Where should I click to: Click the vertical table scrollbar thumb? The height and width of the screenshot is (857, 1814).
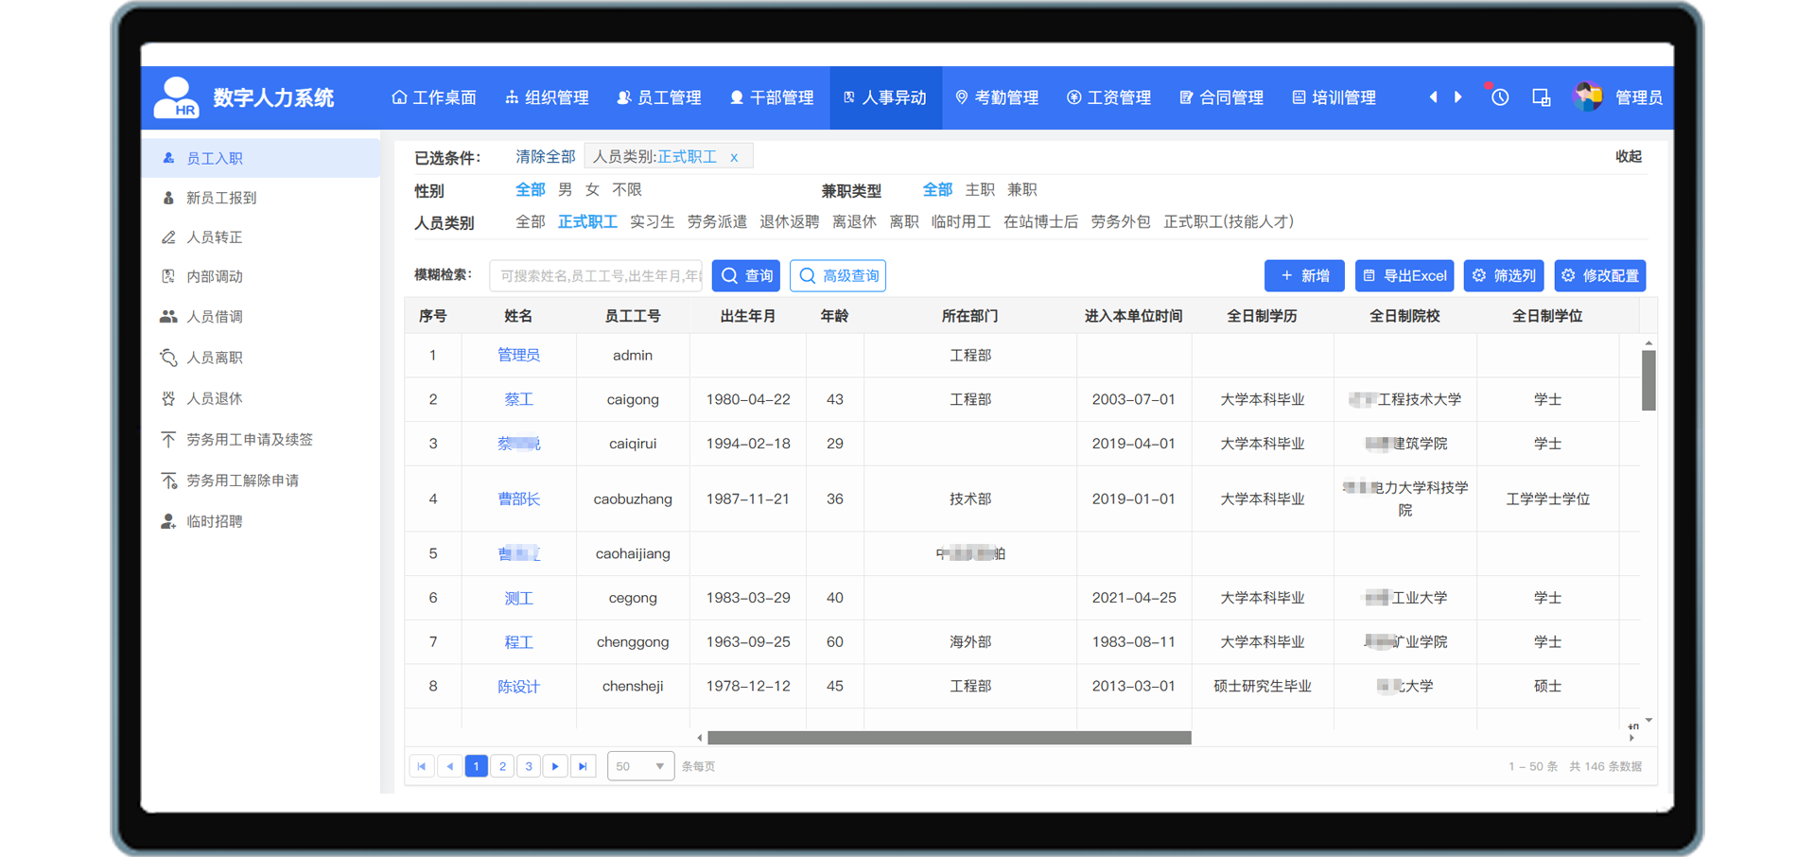[x=1648, y=380]
